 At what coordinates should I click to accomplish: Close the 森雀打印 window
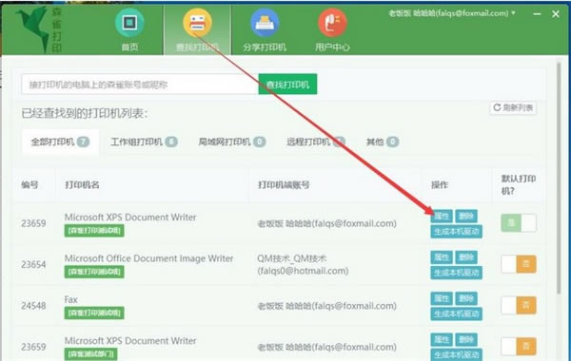[x=556, y=14]
